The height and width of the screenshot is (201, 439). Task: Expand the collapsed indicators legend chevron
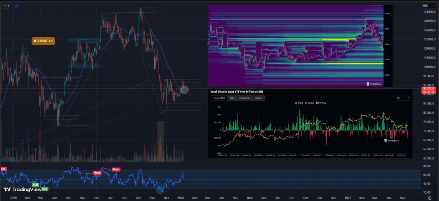6,6
